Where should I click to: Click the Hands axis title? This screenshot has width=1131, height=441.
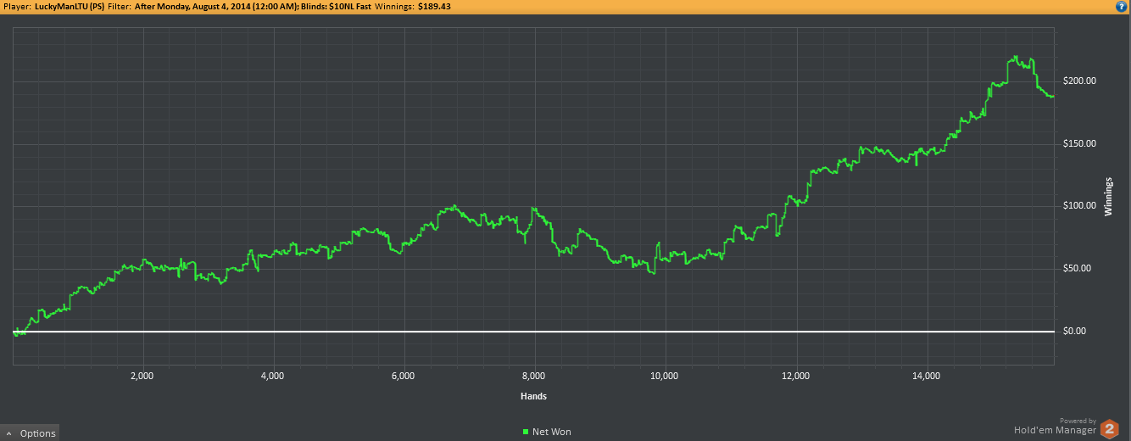point(533,396)
